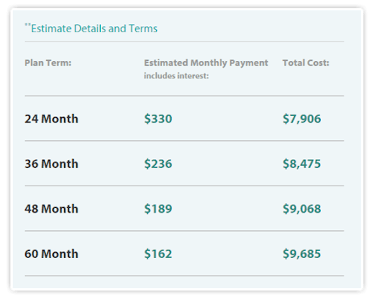The width and height of the screenshot is (373, 298).
Task: Select the Plan Term column header
Action: pyautogui.click(x=48, y=63)
